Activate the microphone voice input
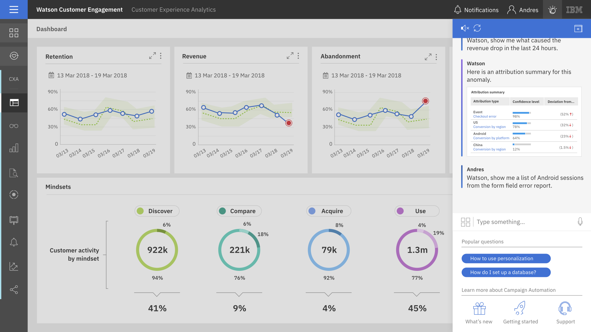This screenshot has width=591, height=332. (x=580, y=222)
